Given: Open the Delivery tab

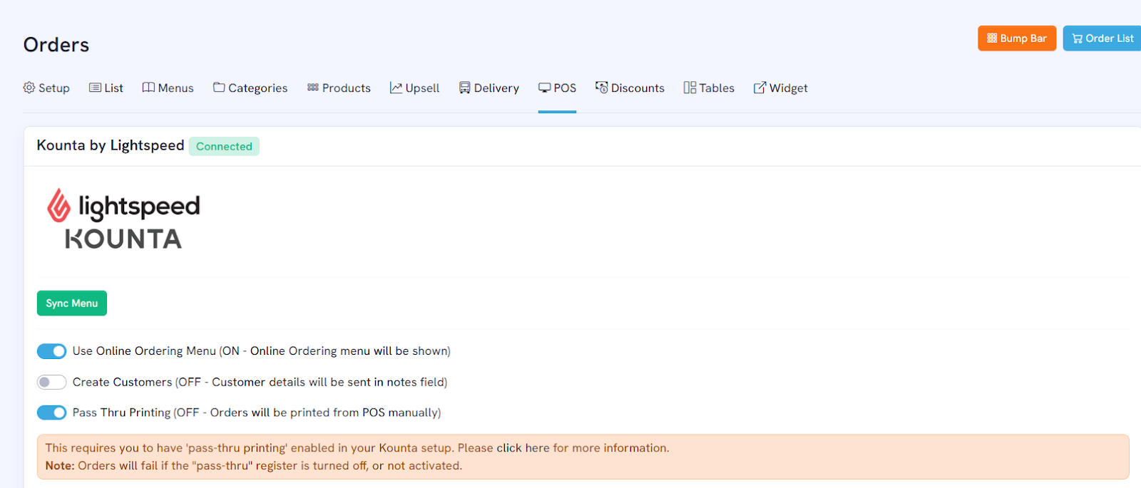Looking at the screenshot, I should (x=489, y=88).
